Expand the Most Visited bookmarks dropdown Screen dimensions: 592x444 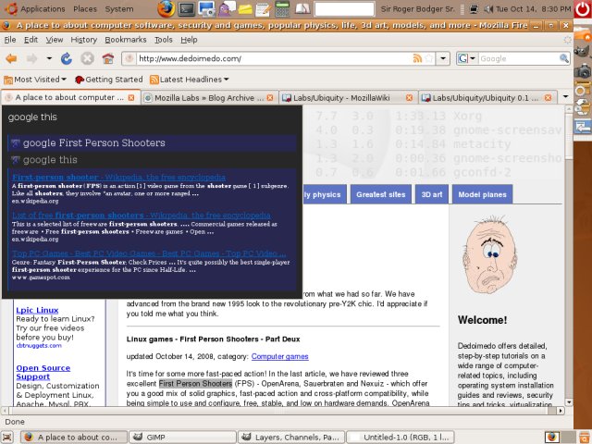point(64,80)
